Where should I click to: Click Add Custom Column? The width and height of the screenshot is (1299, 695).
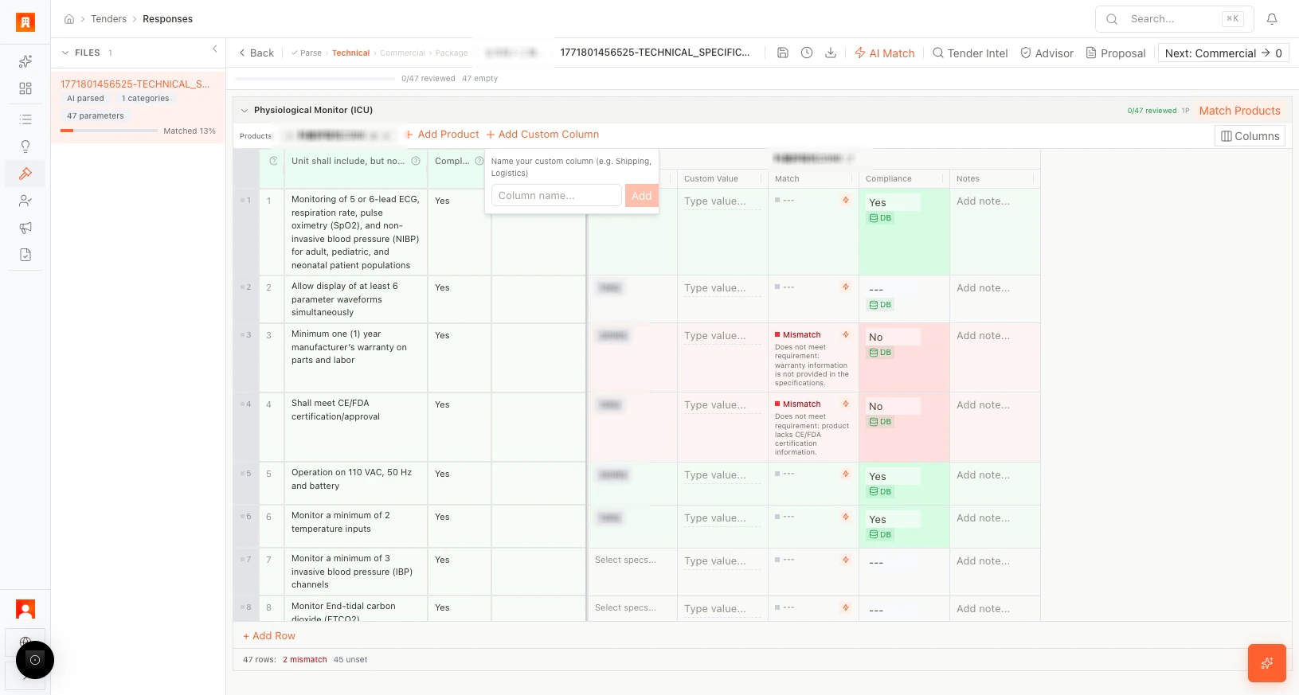click(542, 135)
